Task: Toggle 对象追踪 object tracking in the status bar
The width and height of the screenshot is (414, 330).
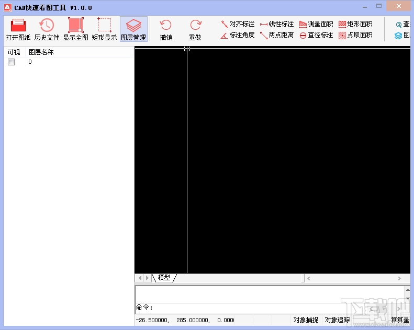Action: (x=337, y=320)
